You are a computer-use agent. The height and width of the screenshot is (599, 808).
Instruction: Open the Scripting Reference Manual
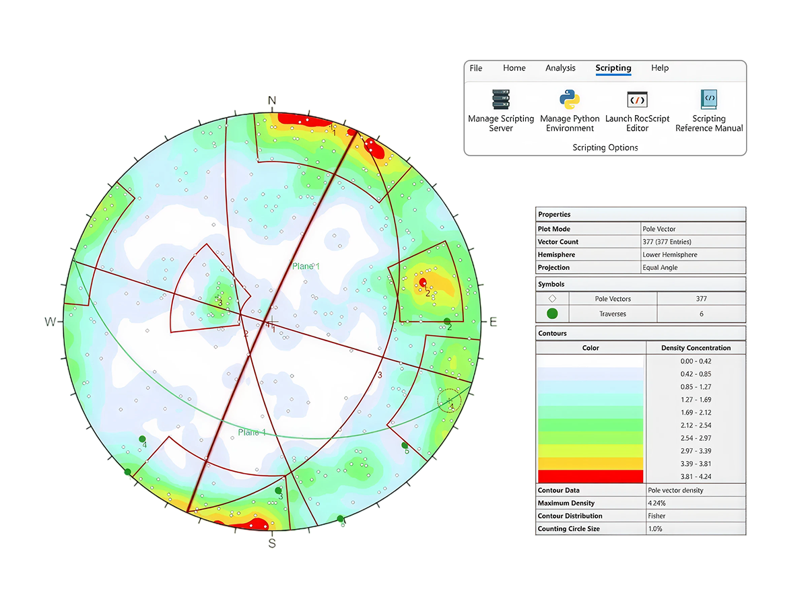point(708,100)
